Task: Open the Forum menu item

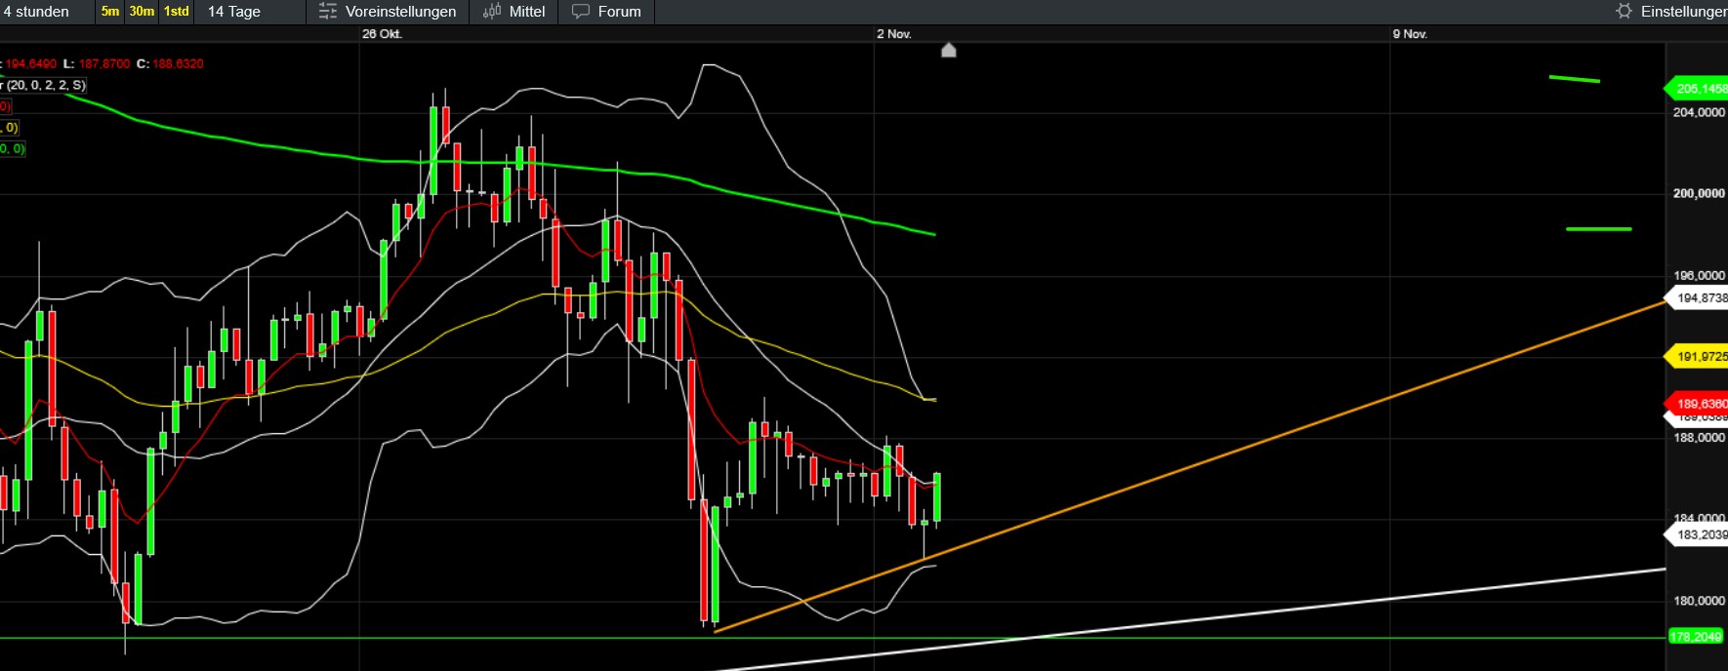Action: 619,12
